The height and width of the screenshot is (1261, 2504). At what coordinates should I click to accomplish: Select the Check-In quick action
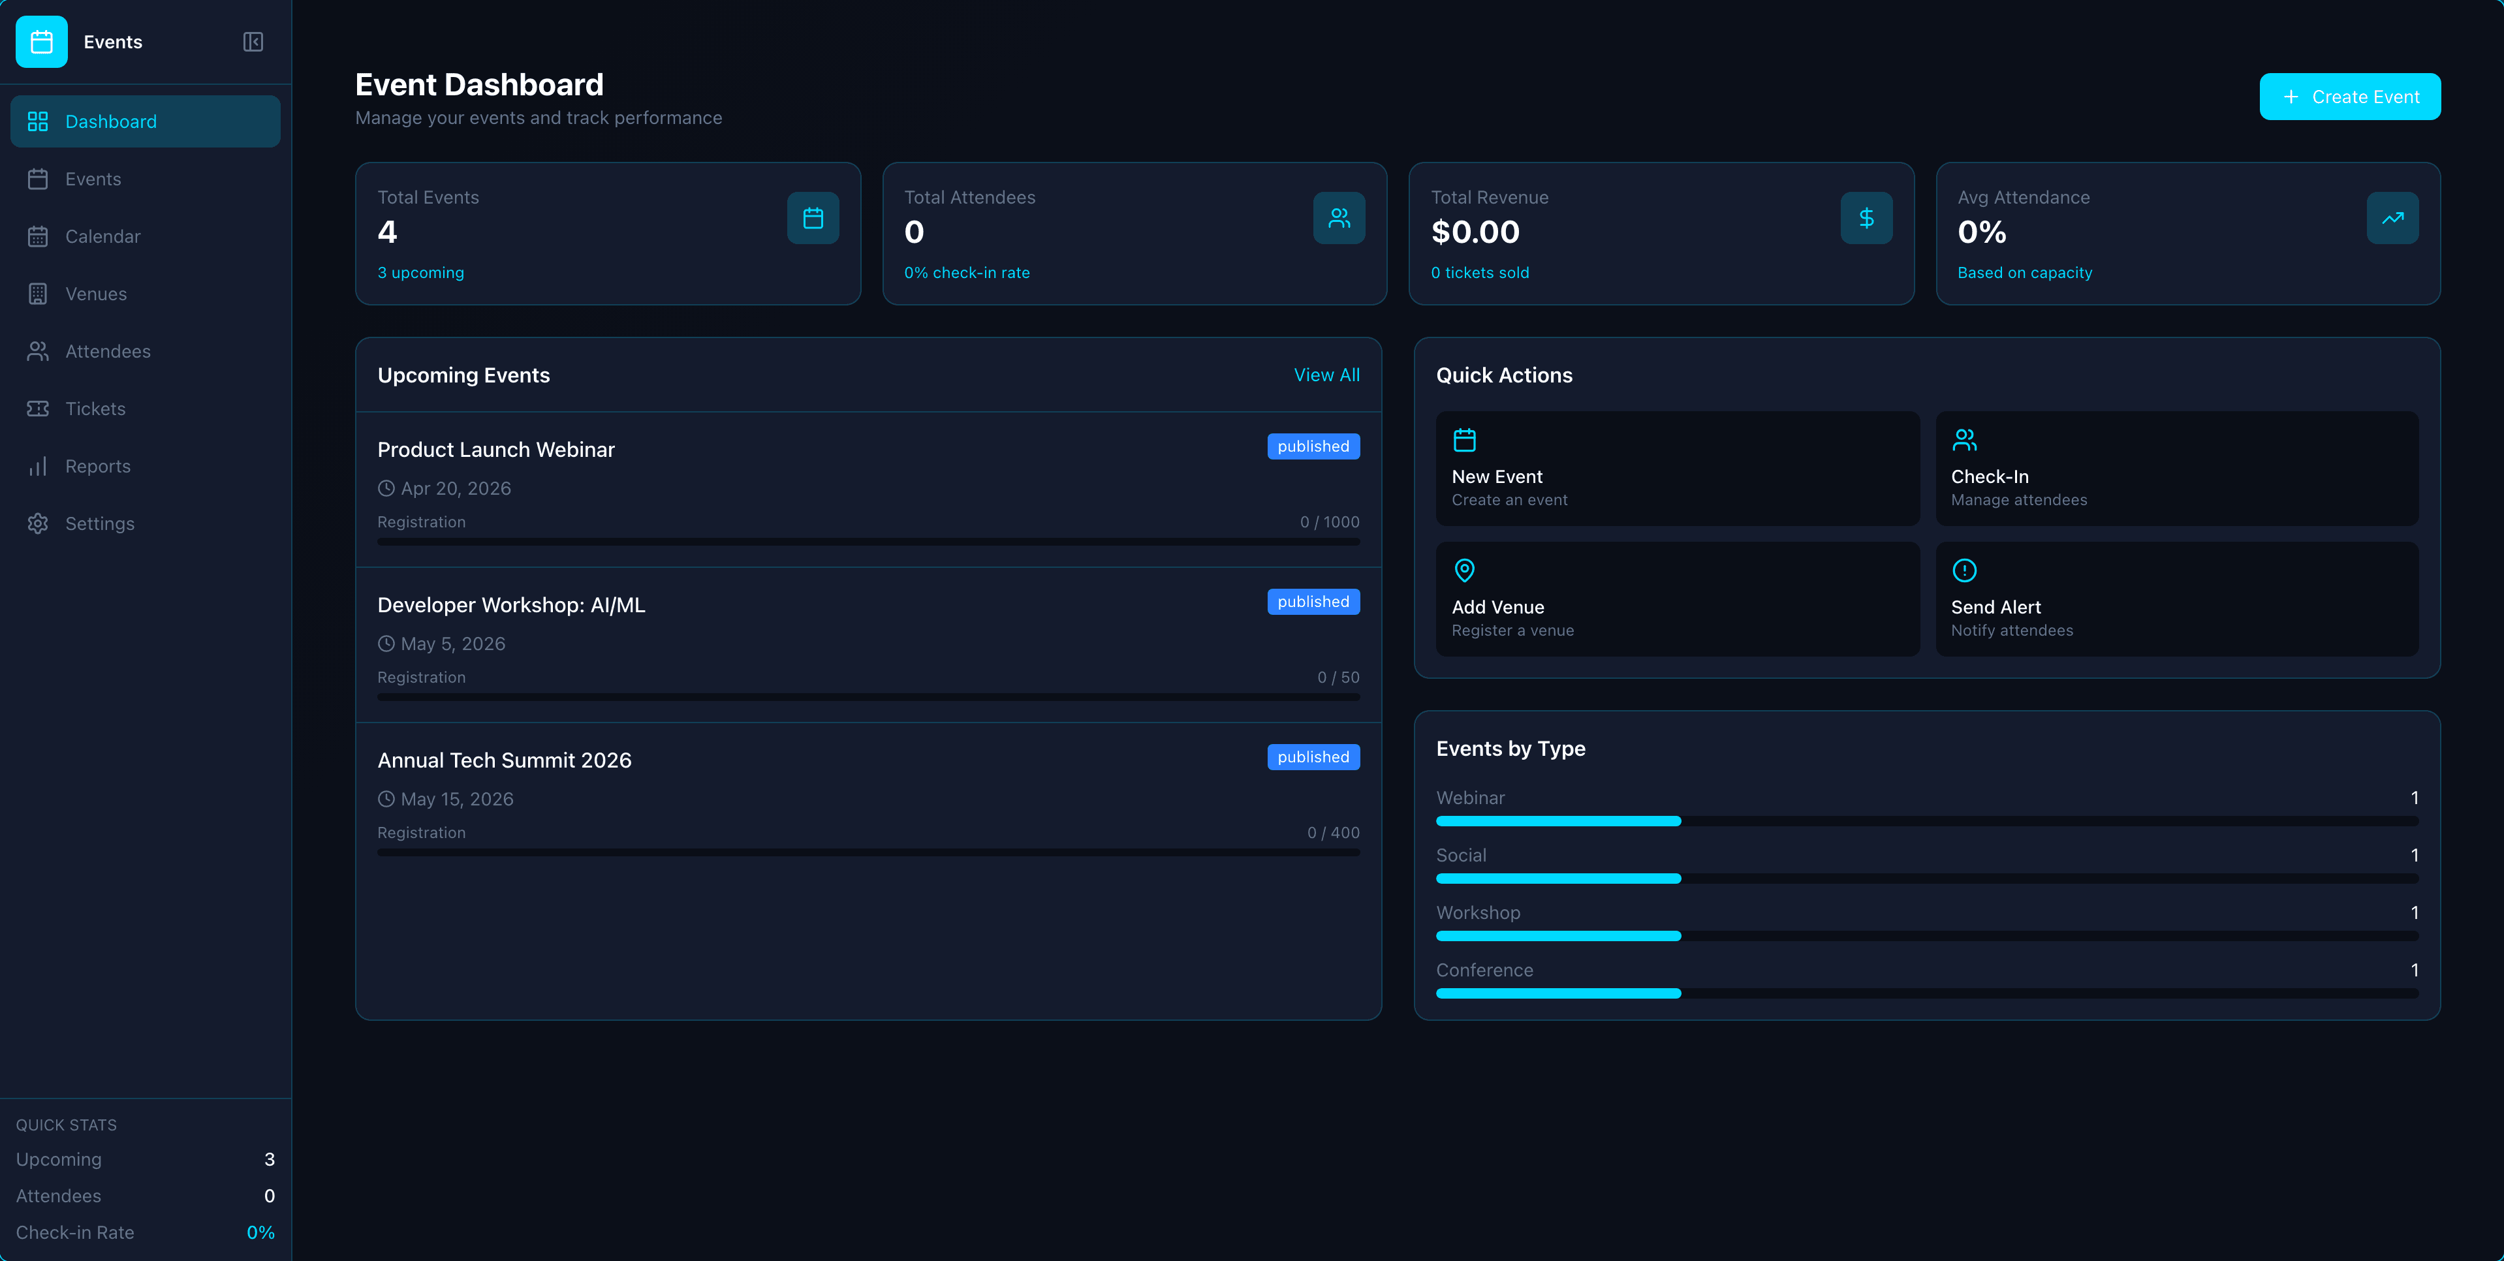2178,469
